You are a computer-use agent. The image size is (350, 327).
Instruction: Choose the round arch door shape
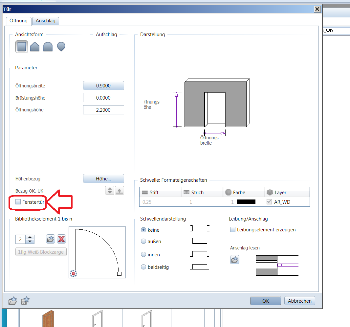tap(48, 47)
